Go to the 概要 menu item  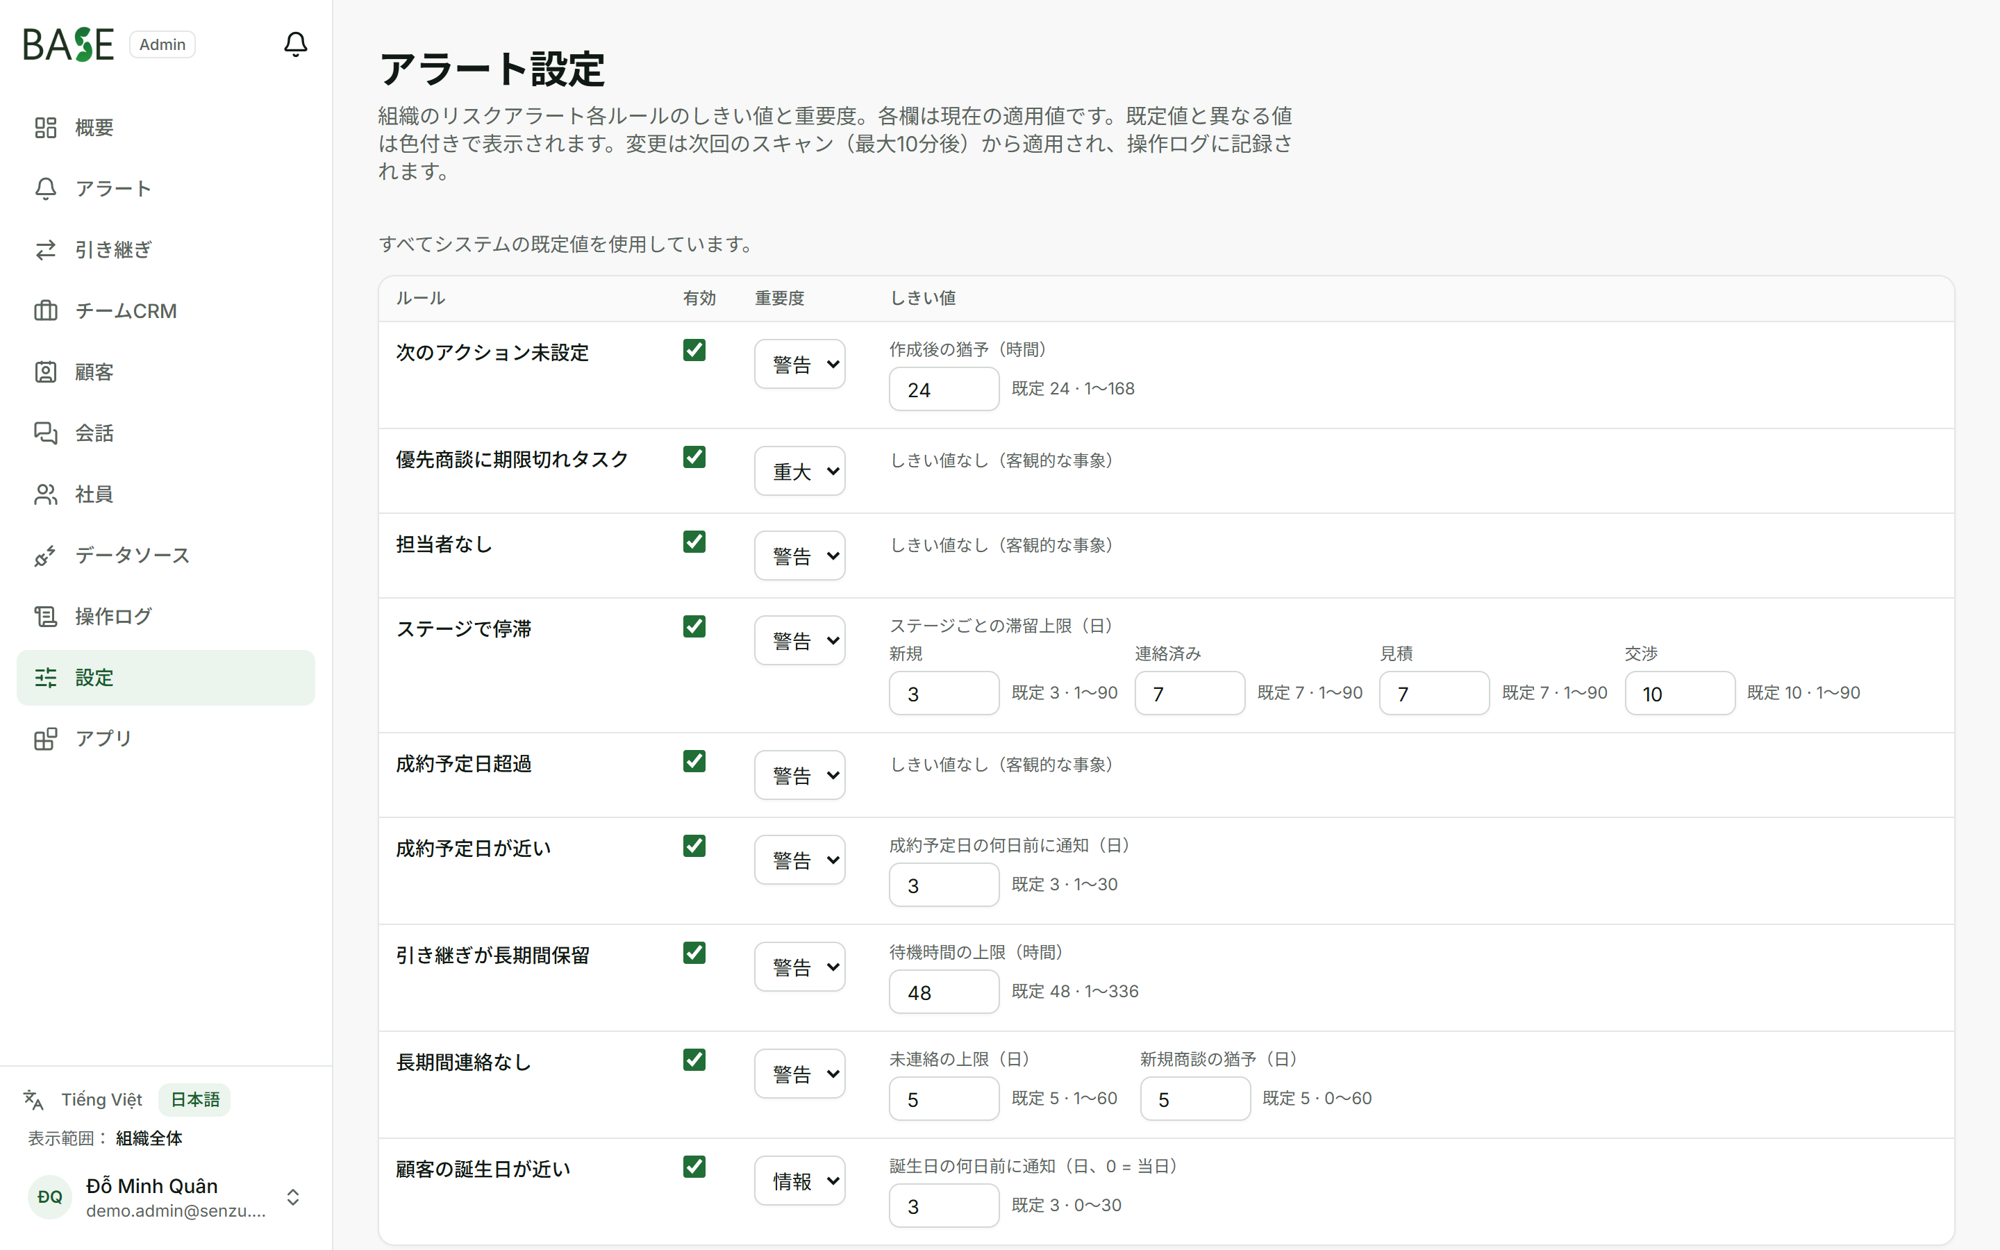click(x=165, y=127)
